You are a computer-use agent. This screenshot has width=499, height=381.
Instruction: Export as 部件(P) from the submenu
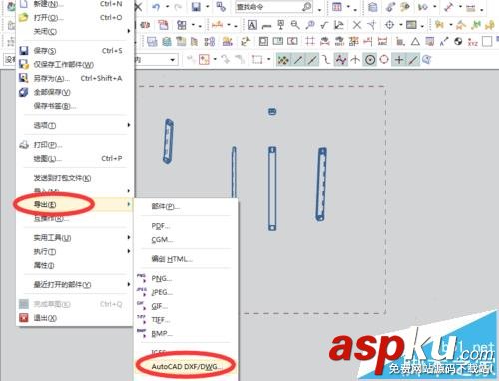186,206
